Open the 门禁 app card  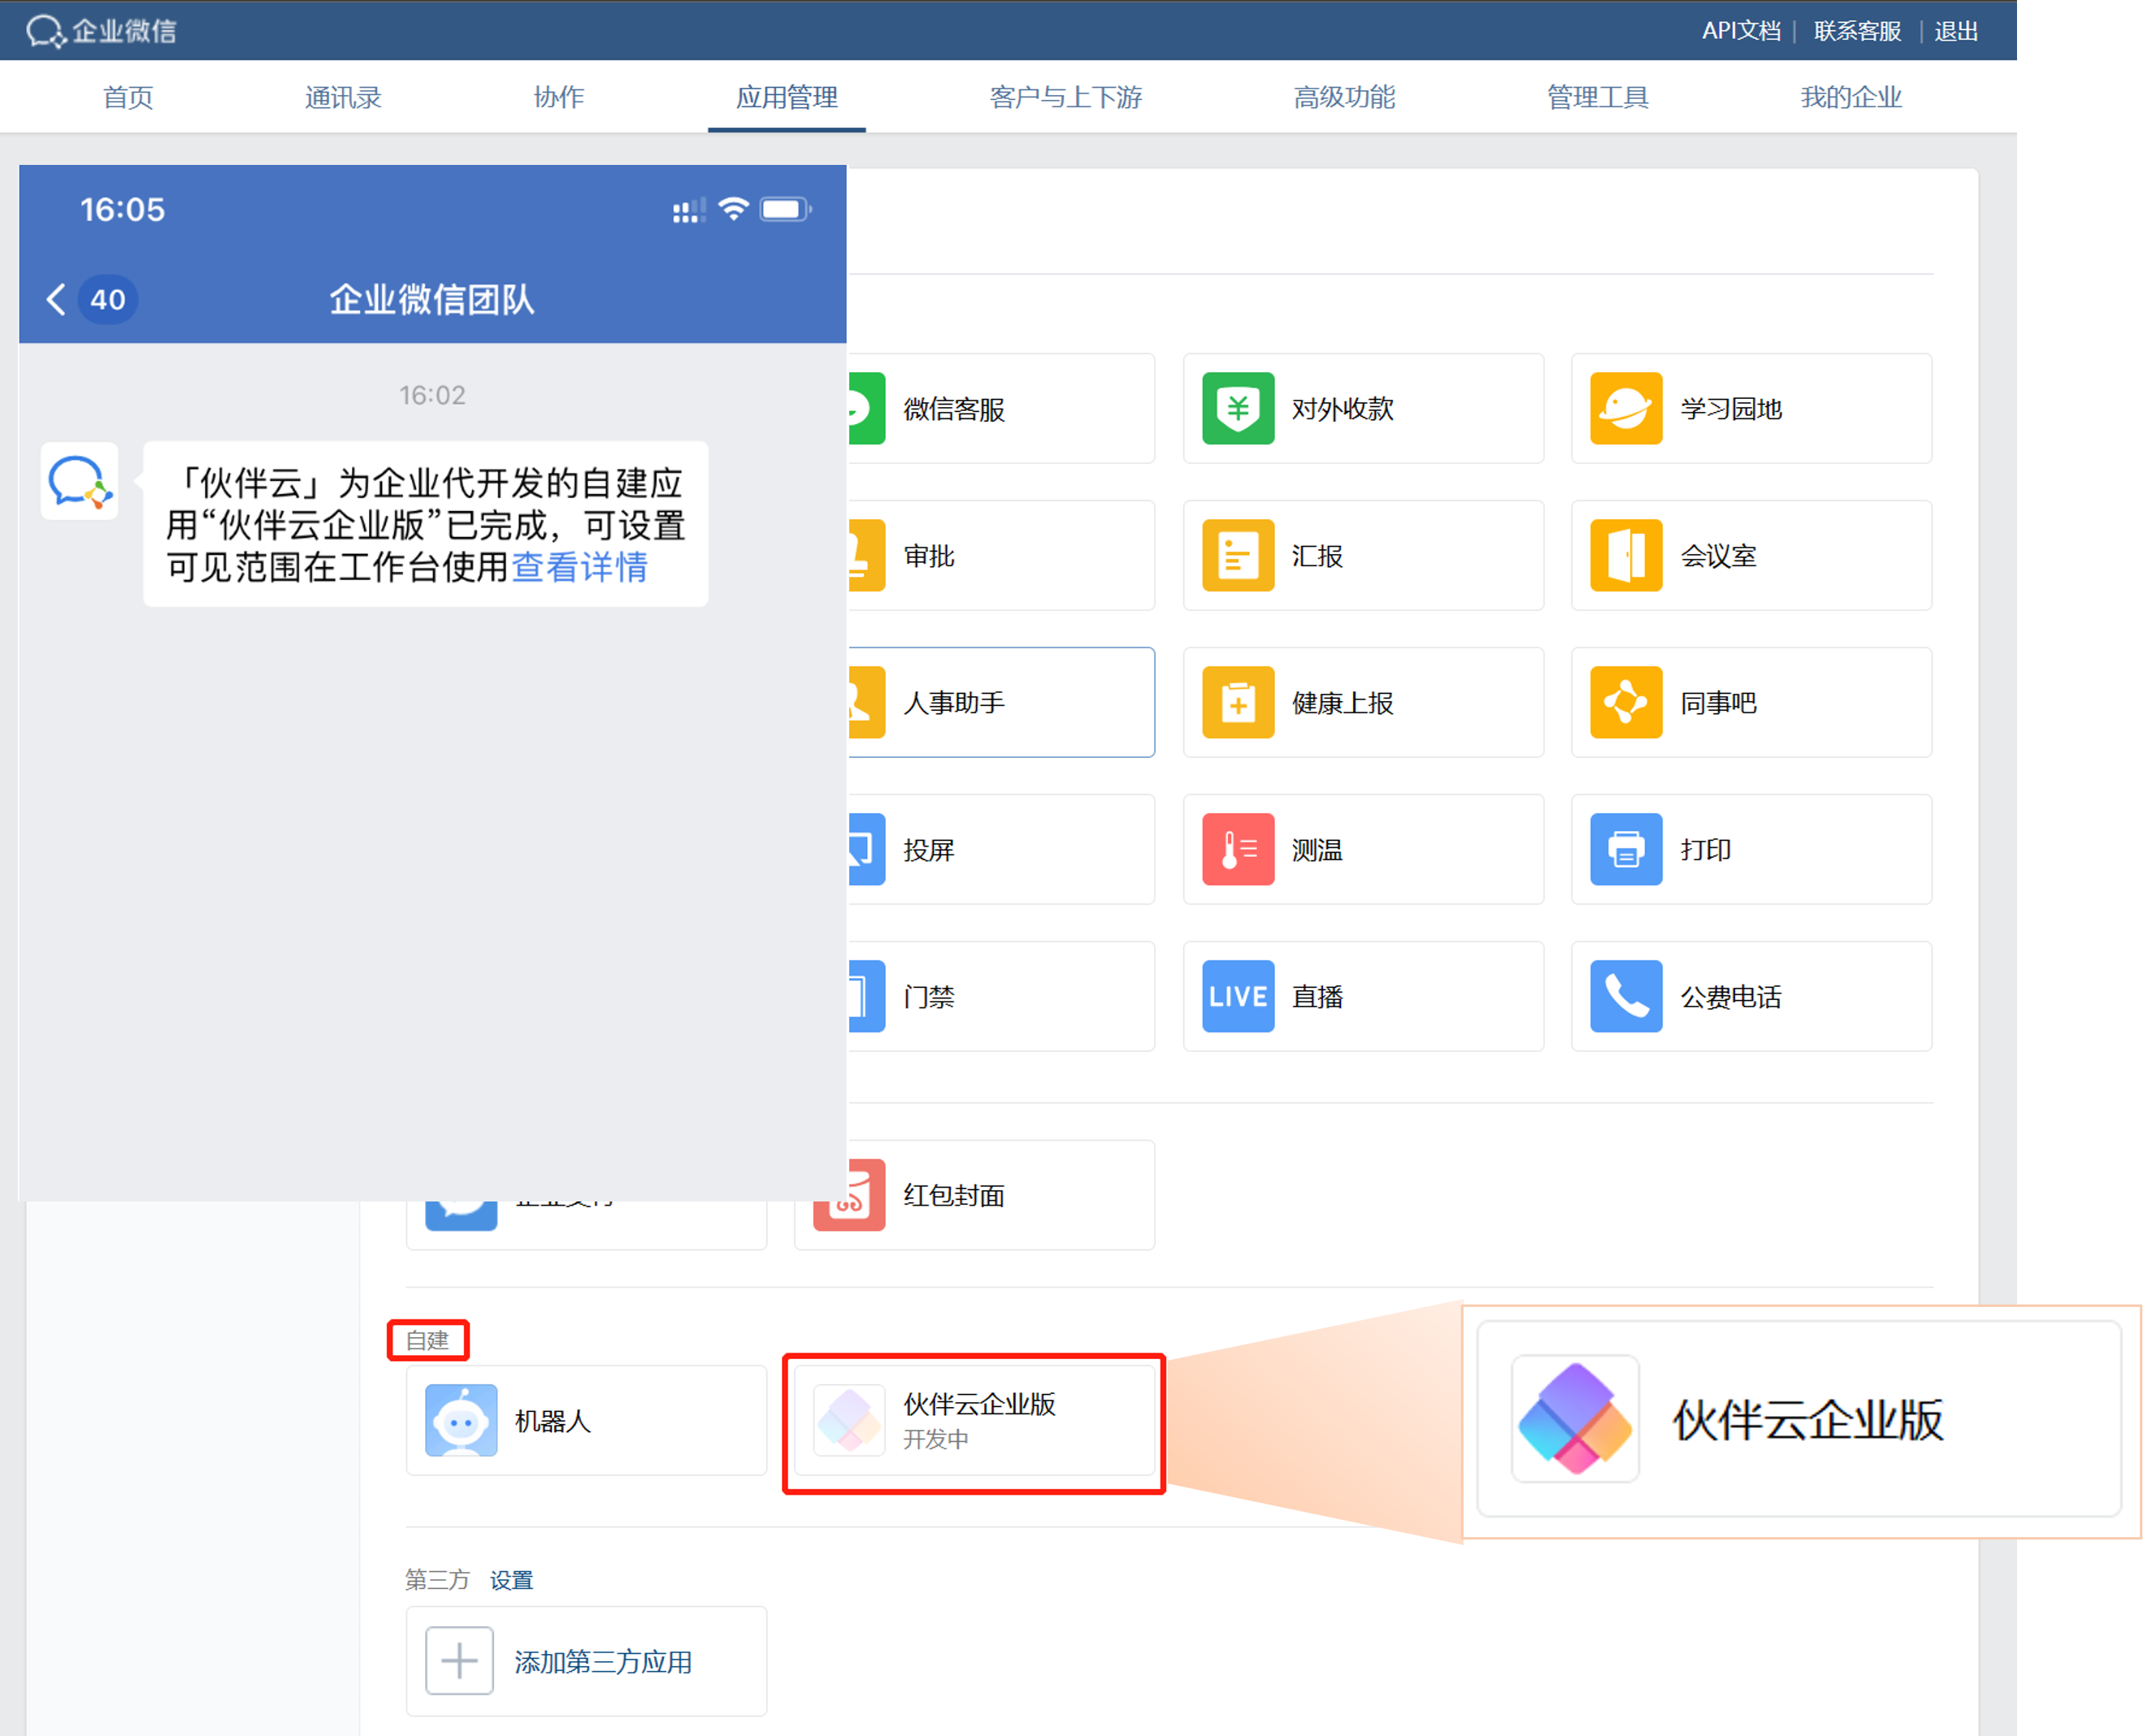pyautogui.click(x=1000, y=996)
